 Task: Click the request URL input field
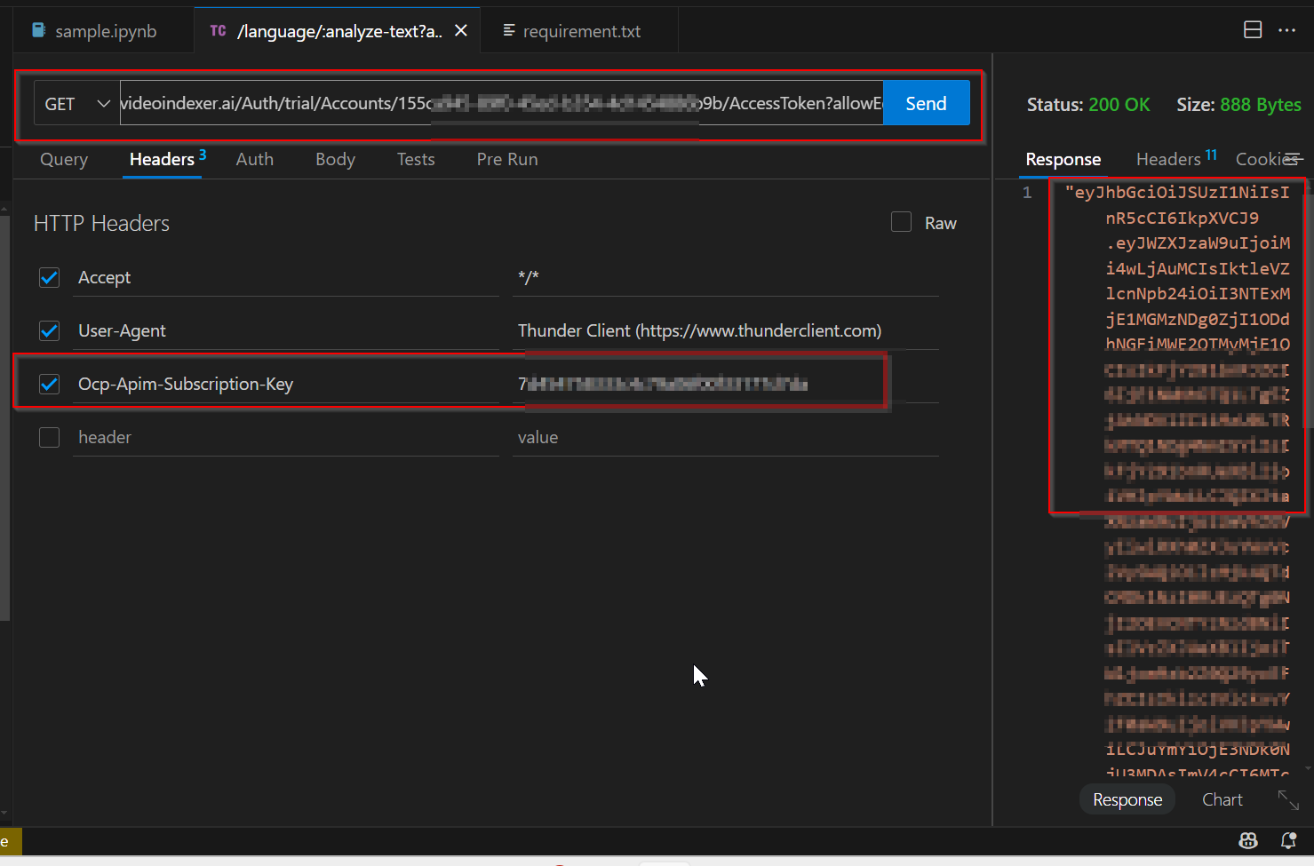point(501,104)
